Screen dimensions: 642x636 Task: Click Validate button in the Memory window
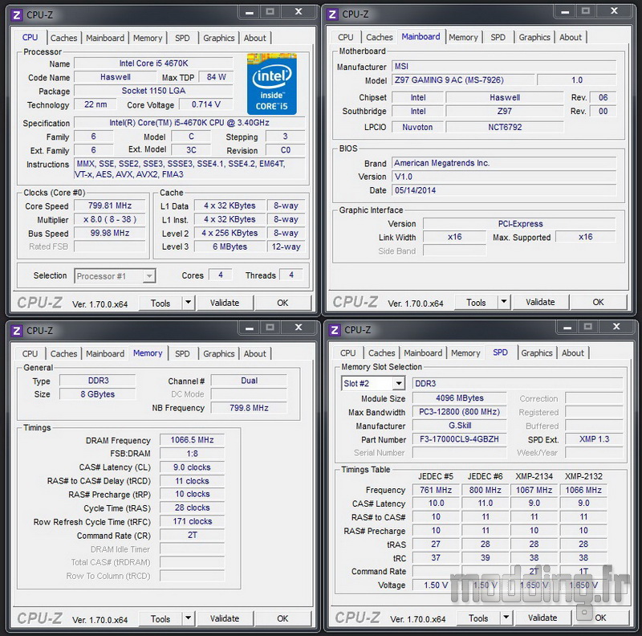(x=225, y=618)
